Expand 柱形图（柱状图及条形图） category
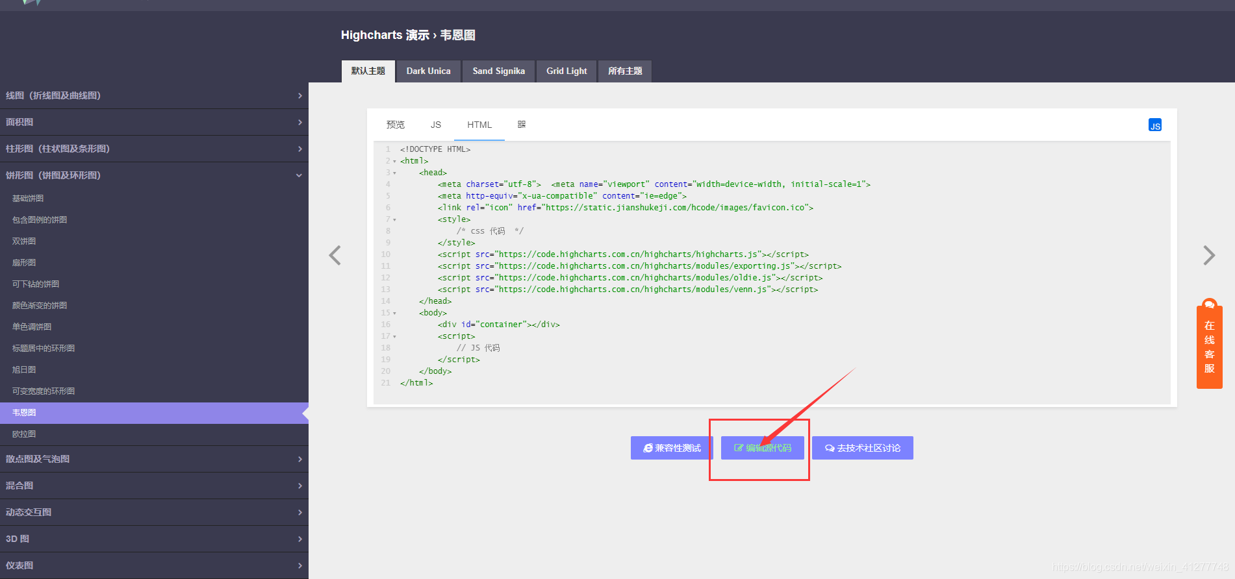1235x579 pixels. click(154, 149)
